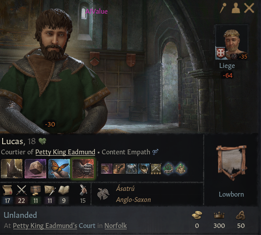This screenshot has width=261, height=235.
Task: Pin character with the pin icon
Action: pyautogui.click(x=223, y=8)
